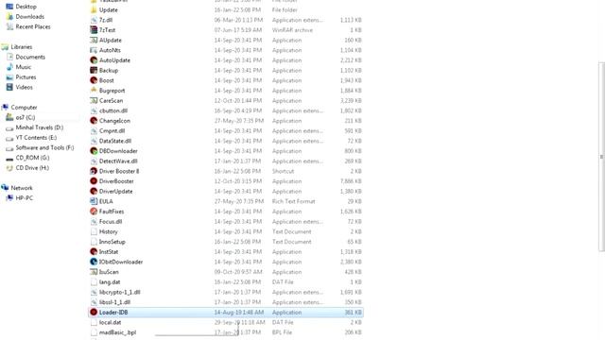The width and height of the screenshot is (605, 340).
Task: Click the CareScan application icon
Action: 94,100
